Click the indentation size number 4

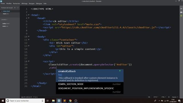178,97
